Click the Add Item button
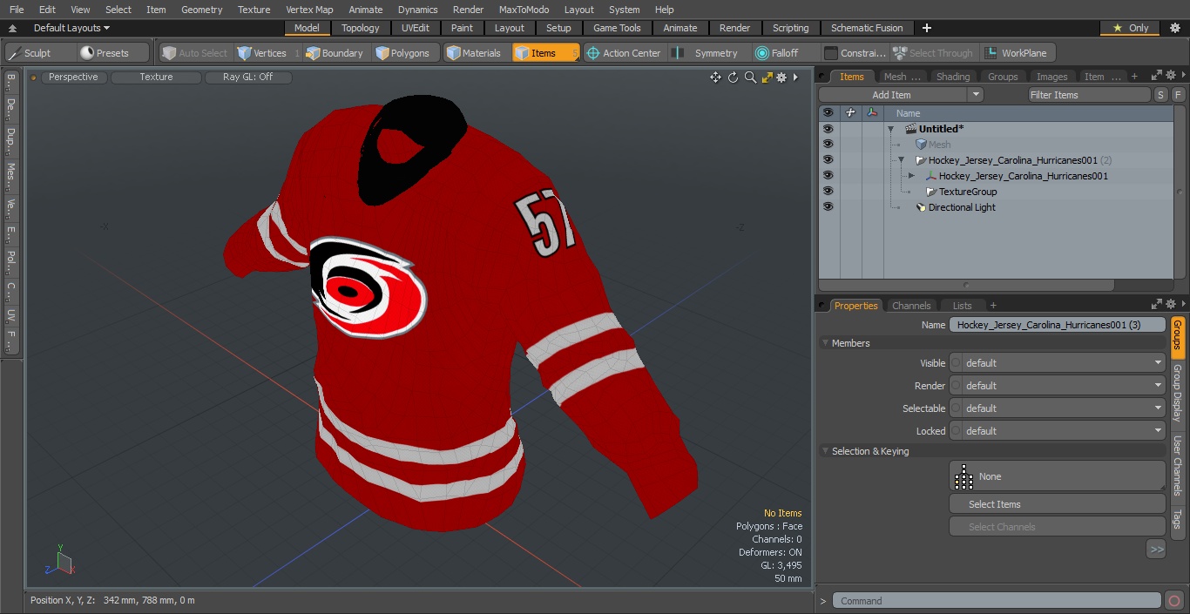 892,95
